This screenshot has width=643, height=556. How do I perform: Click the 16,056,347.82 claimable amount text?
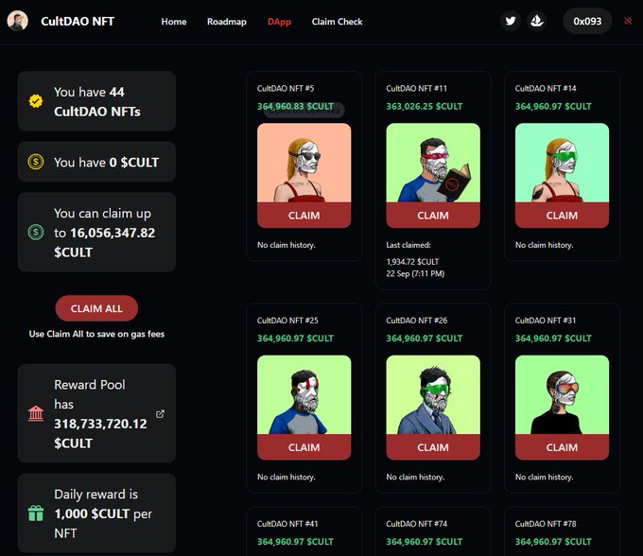113,233
